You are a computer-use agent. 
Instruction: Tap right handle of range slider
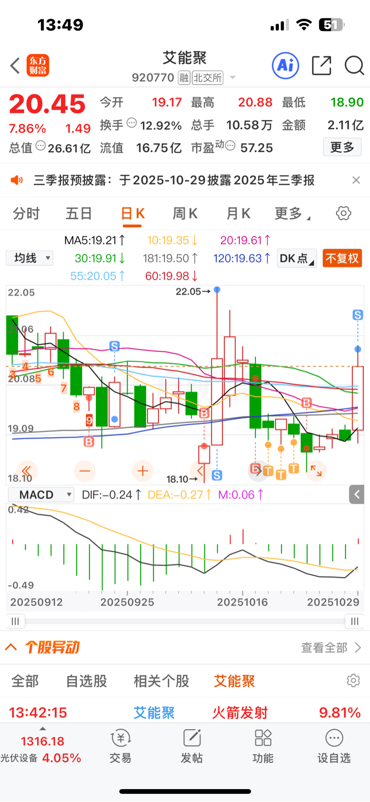[x=355, y=621]
